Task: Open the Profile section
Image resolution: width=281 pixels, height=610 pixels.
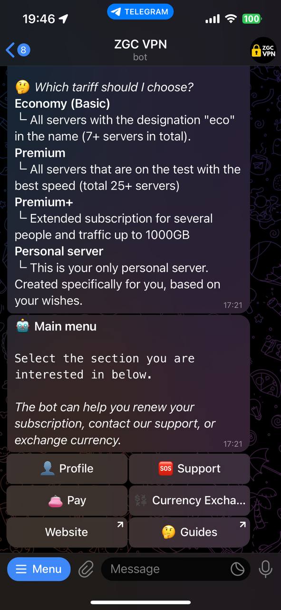Action: pos(67,468)
